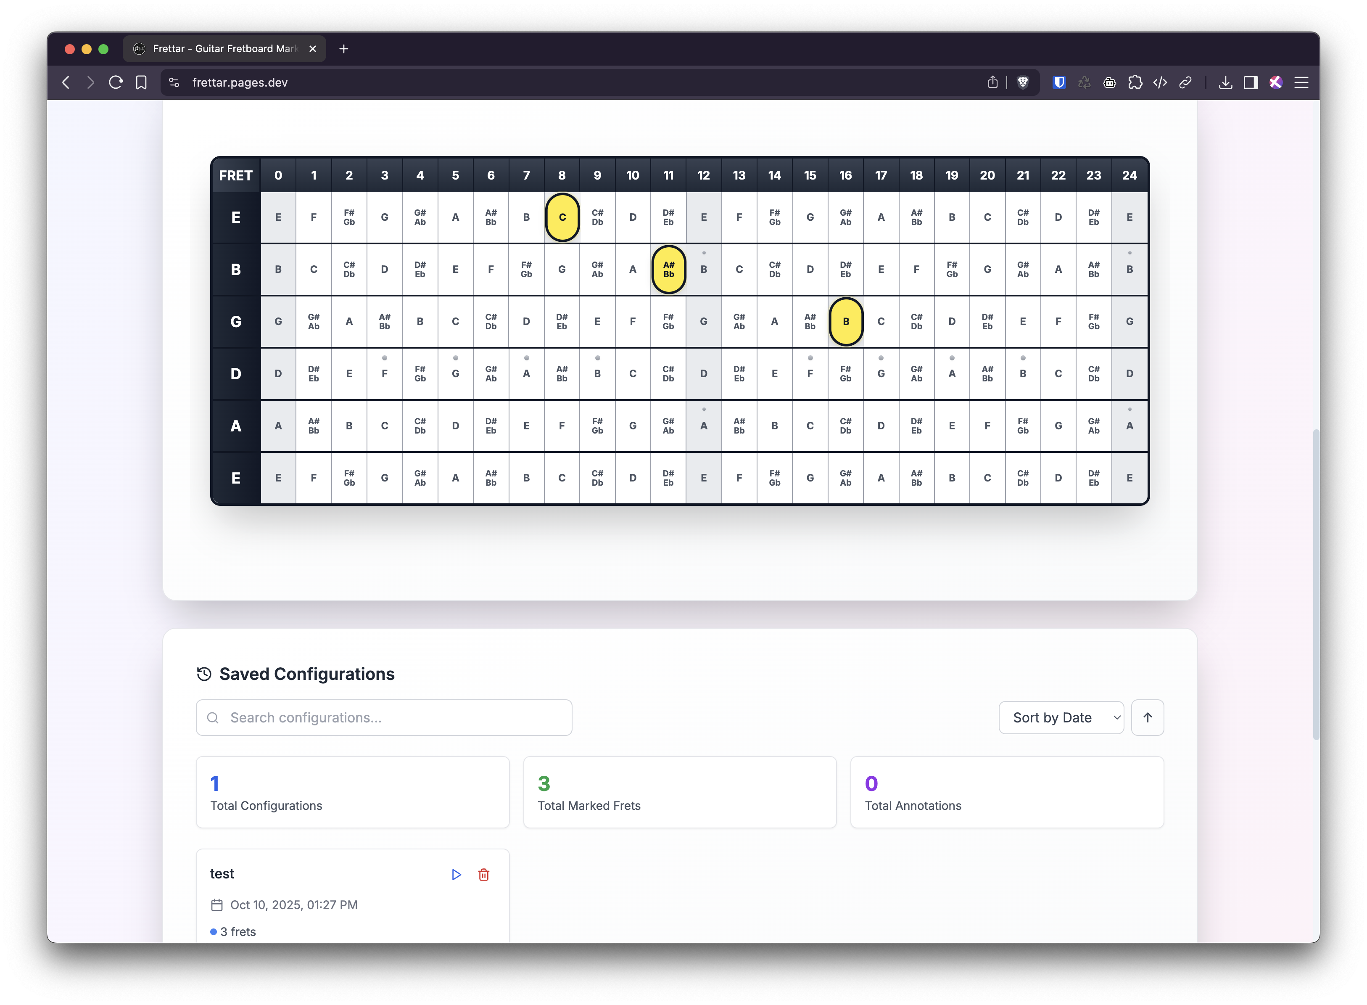The width and height of the screenshot is (1367, 1005).
Task: Mark the open A string fret 0
Action: (x=278, y=426)
